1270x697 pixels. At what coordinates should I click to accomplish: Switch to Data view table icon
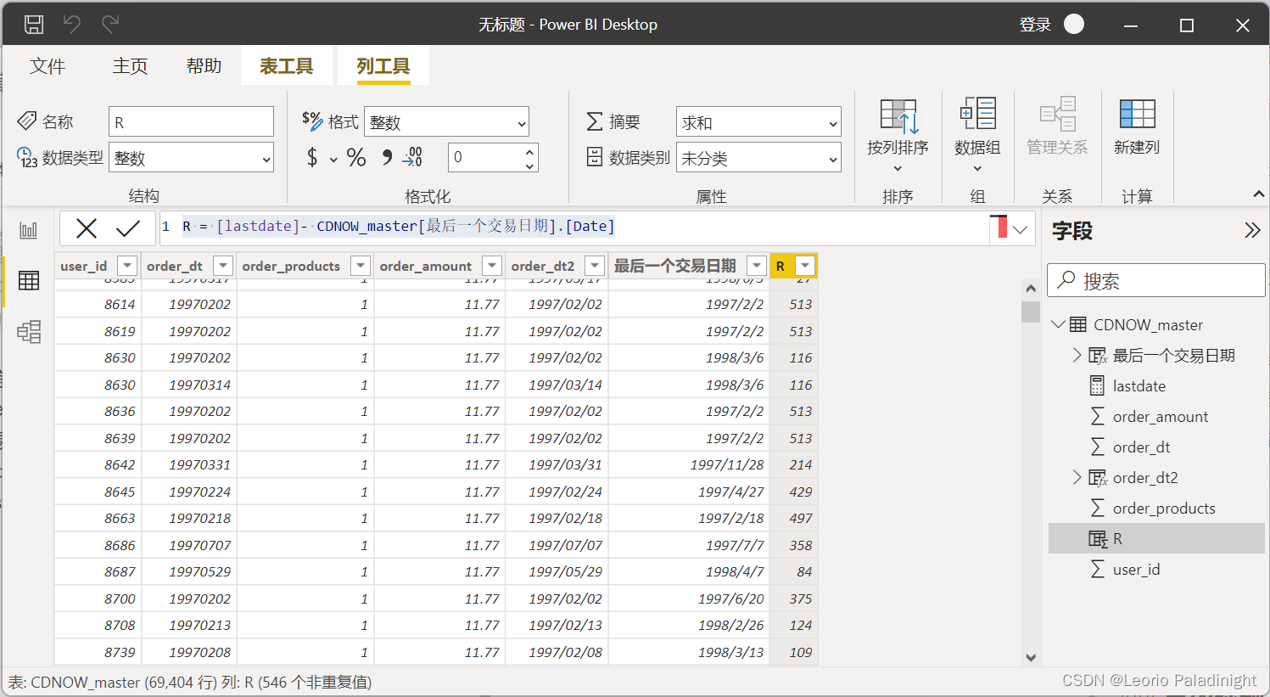(29, 281)
